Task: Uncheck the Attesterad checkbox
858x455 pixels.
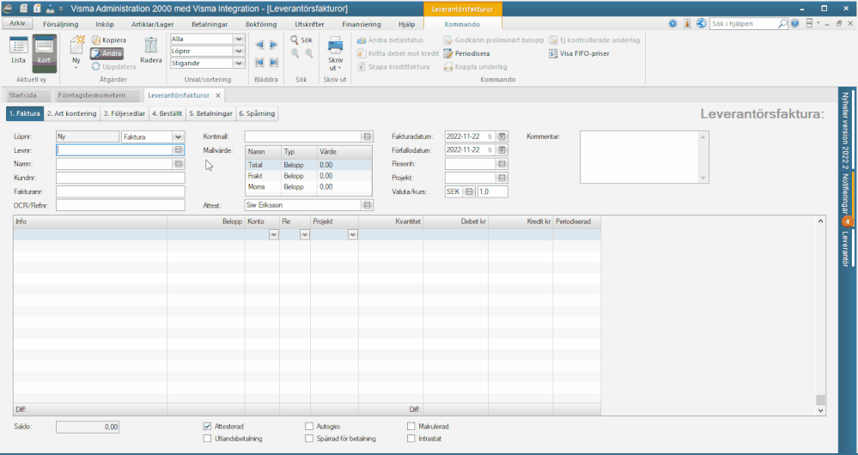Action: pyautogui.click(x=207, y=426)
